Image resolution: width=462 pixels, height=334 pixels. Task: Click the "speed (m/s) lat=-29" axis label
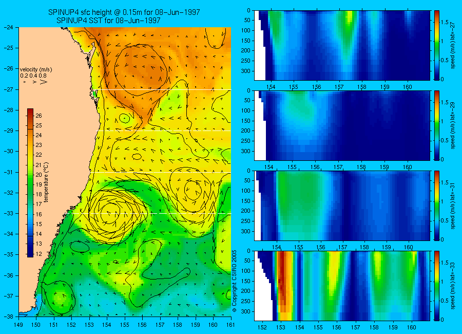click(x=453, y=125)
